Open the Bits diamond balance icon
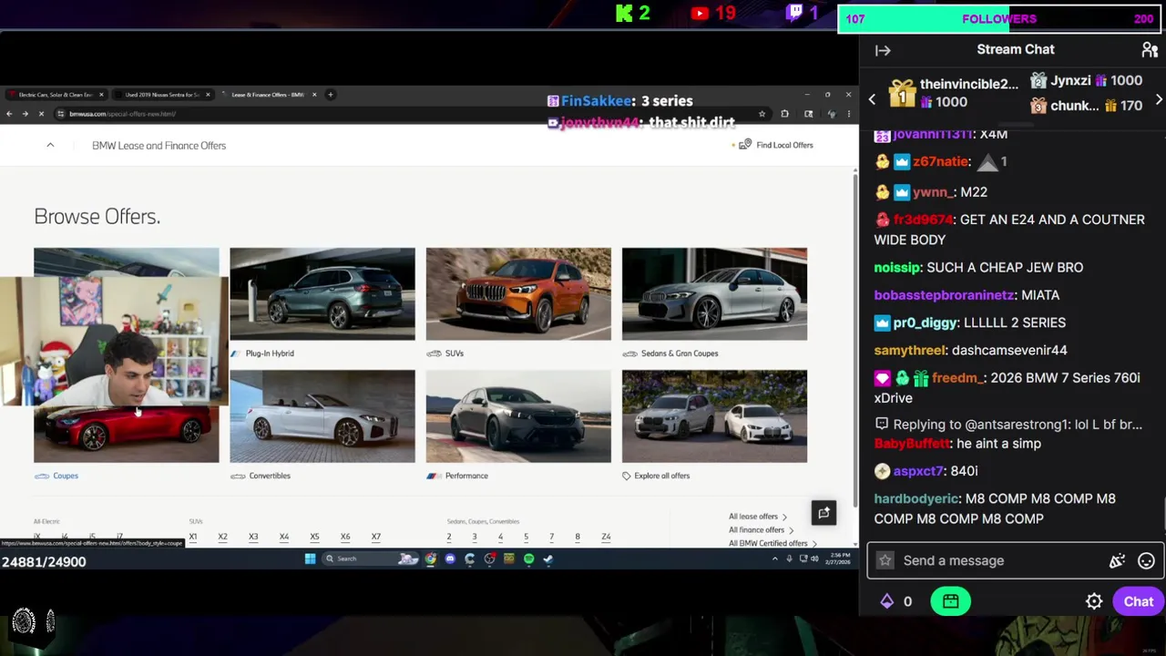The height and width of the screenshot is (656, 1166). [x=886, y=601]
